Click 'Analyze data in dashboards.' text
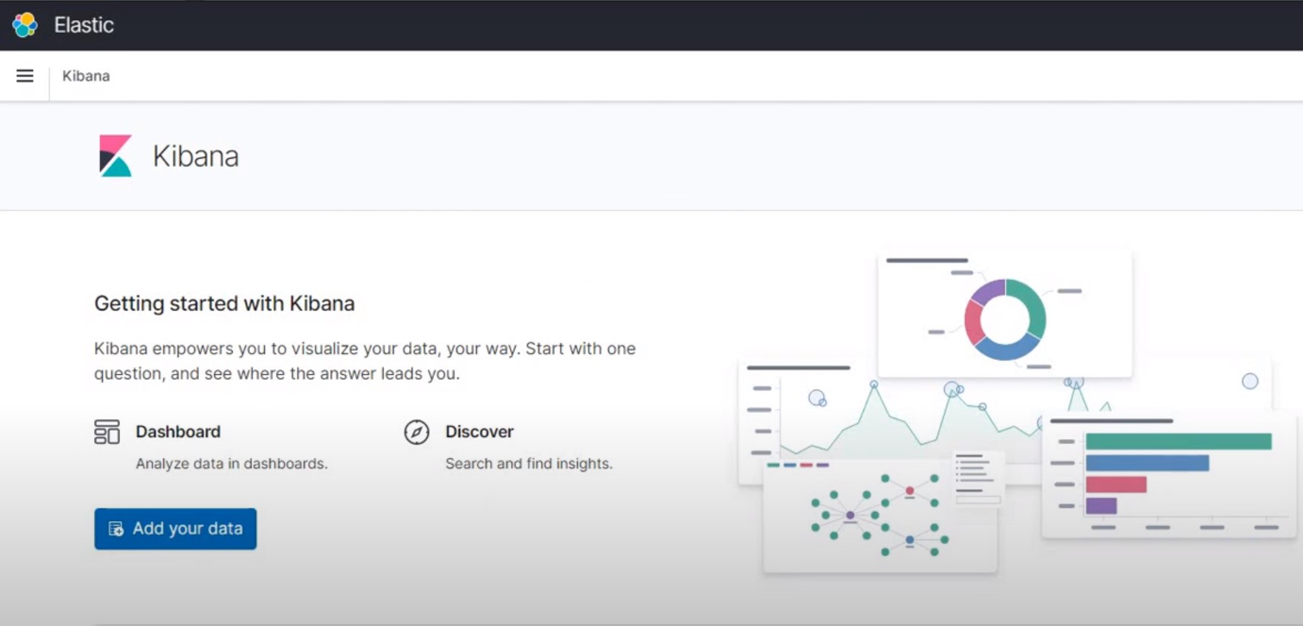The width and height of the screenshot is (1303, 626). pyautogui.click(x=231, y=463)
